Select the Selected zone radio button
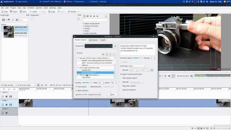 click(89, 87)
